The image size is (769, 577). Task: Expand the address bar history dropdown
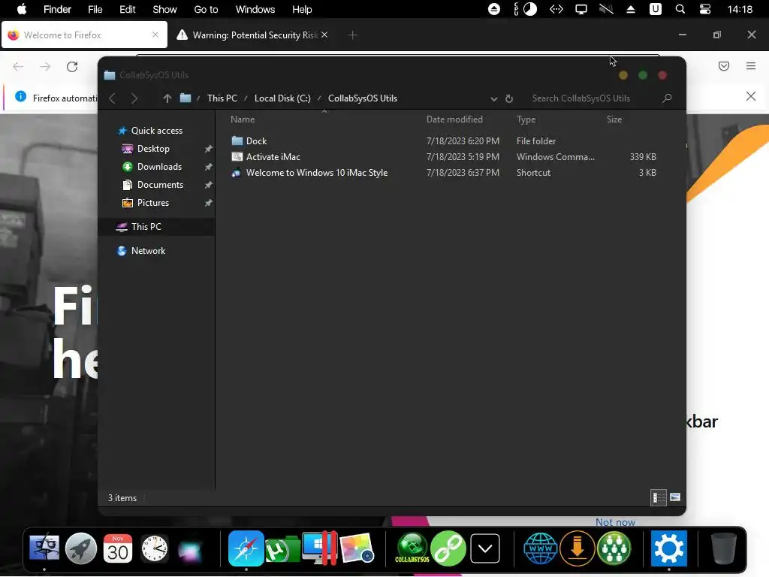tap(494, 98)
